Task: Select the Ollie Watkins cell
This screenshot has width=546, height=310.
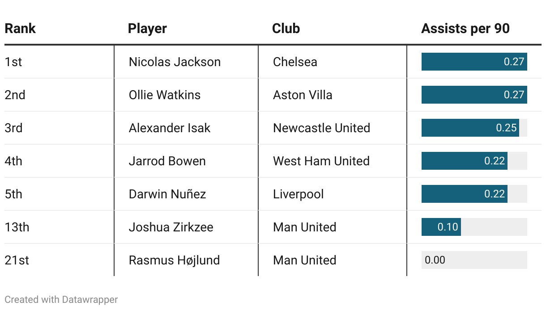Action: (165, 95)
